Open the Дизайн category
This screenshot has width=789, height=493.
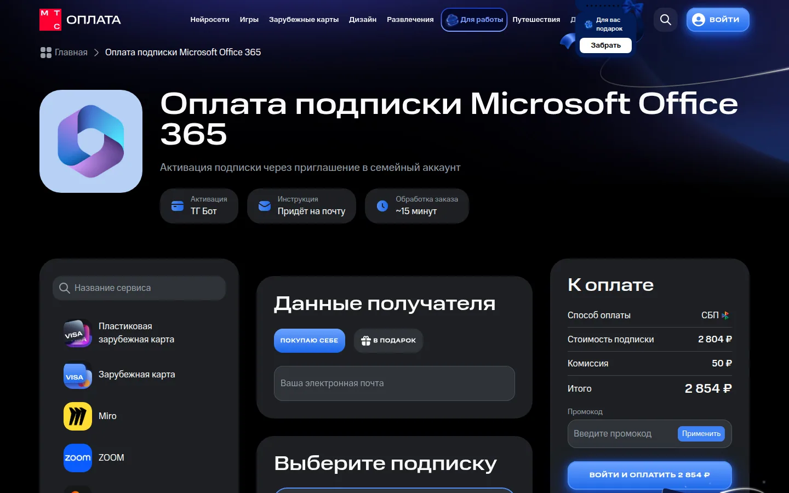pyautogui.click(x=363, y=20)
